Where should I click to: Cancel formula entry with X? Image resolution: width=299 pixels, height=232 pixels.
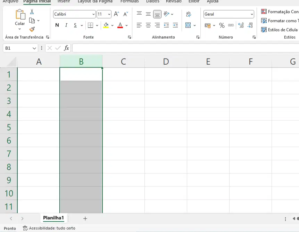tap(50, 48)
